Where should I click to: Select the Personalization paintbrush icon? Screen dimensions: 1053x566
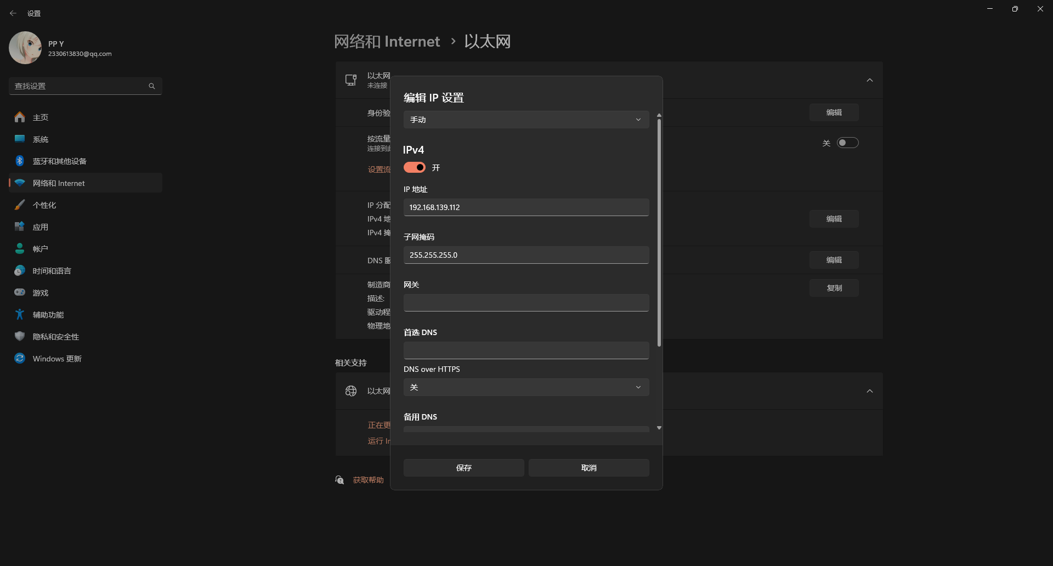(20, 205)
